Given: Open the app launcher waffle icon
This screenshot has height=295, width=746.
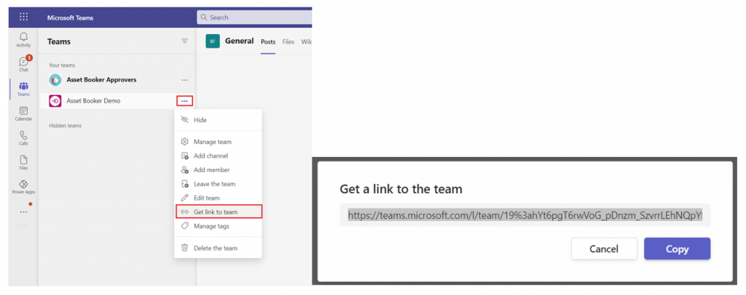Looking at the screenshot, I should 24,17.
